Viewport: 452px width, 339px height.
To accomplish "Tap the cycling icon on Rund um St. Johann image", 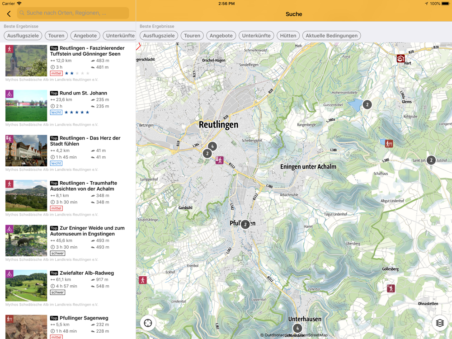I will point(9,94).
